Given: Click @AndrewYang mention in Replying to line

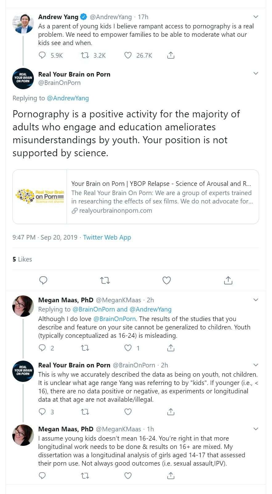Looking at the screenshot, I should point(68,98).
